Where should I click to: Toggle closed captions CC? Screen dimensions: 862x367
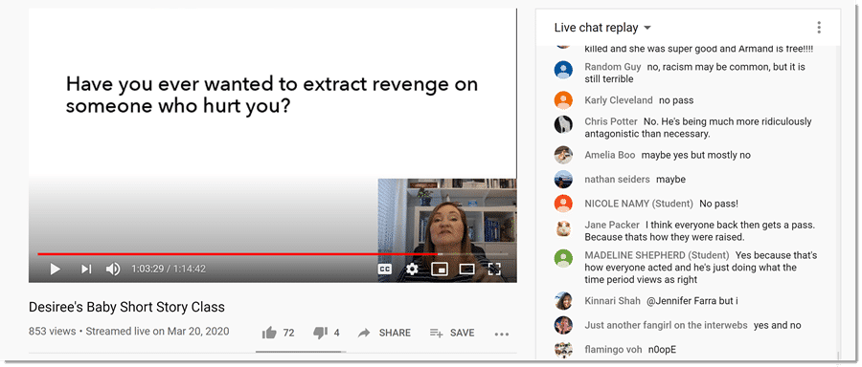[x=385, y=270]
